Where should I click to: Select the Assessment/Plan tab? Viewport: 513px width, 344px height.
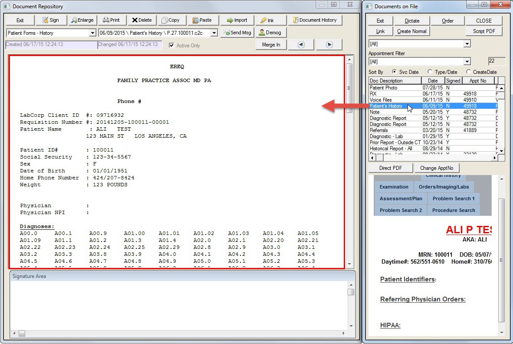(x=401, y=198)
